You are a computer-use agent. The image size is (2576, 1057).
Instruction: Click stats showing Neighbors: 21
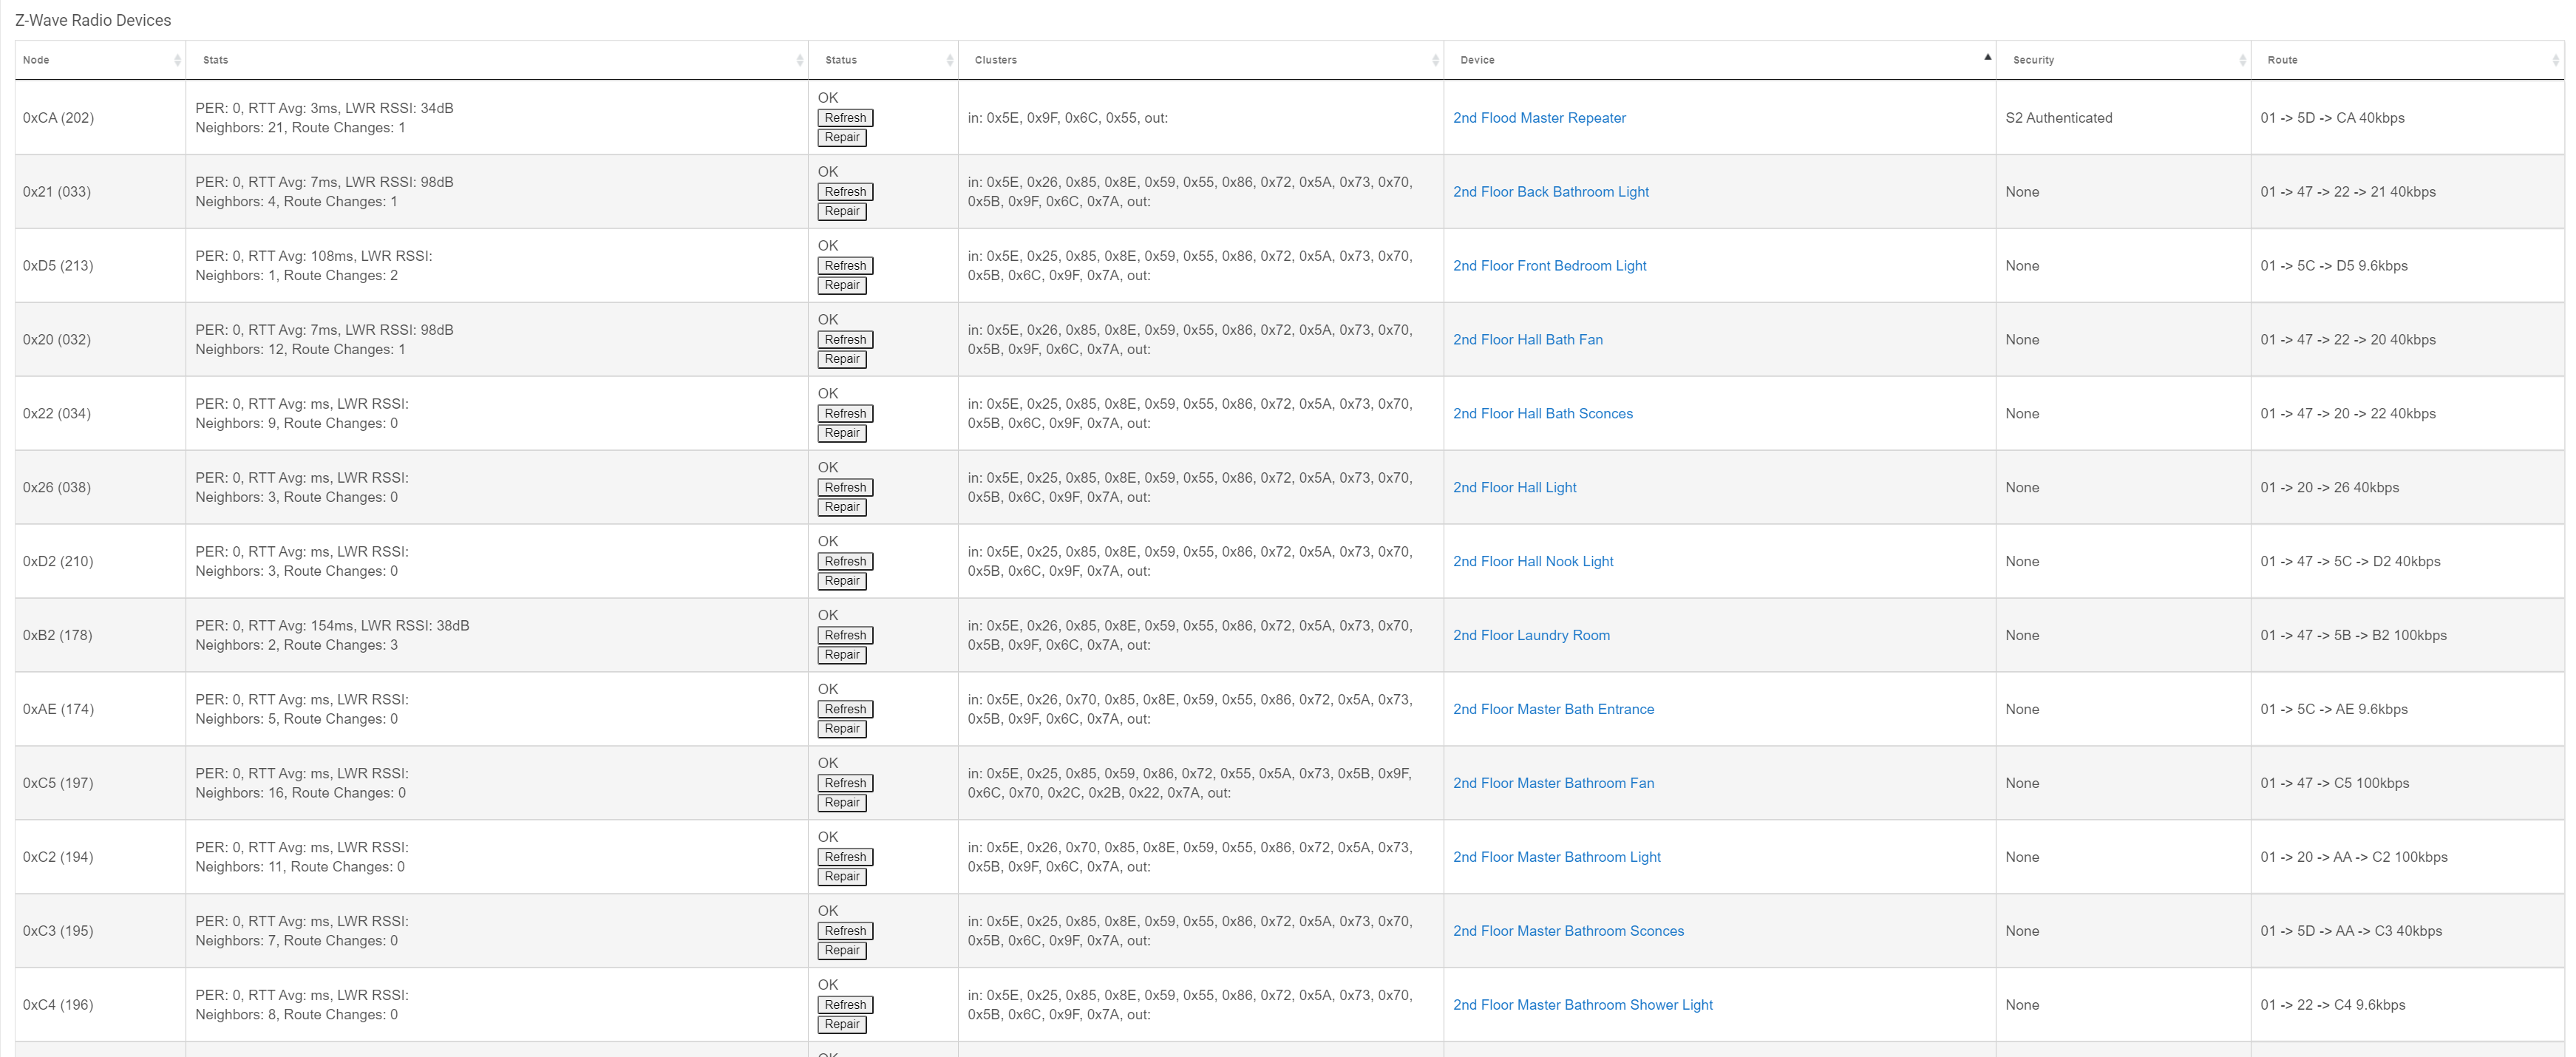[324, 118]
